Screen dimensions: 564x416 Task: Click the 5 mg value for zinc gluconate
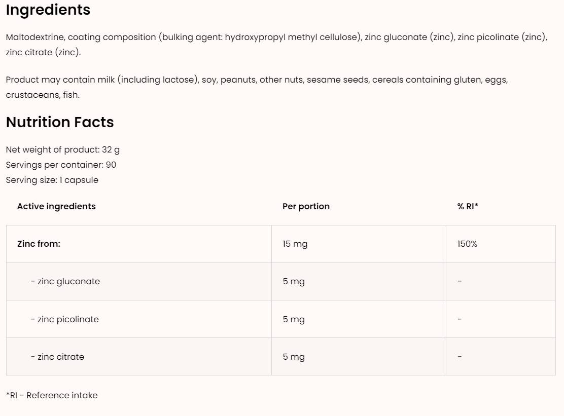point(294,281)
